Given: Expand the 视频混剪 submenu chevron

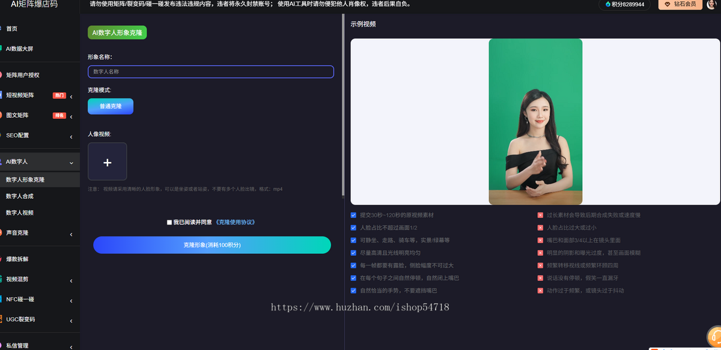Looking at the screenshot, I should 71,280.
